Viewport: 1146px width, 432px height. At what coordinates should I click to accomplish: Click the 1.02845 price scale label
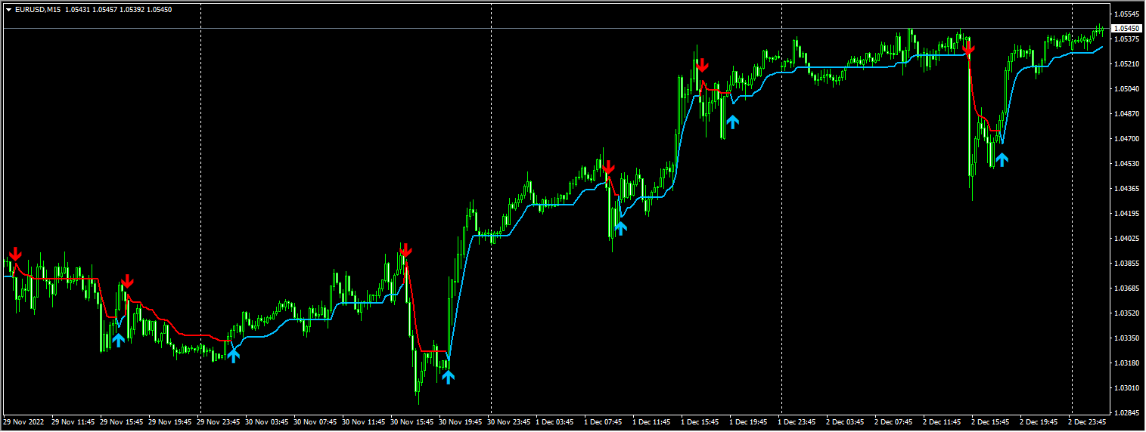[x=1127, y=413]
